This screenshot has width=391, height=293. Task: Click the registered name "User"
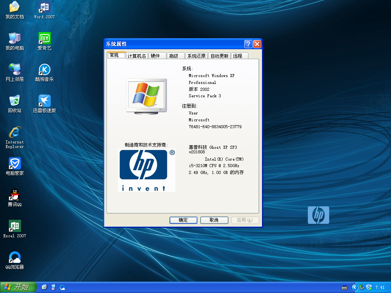pyautogui.click(x=193, y=113)
